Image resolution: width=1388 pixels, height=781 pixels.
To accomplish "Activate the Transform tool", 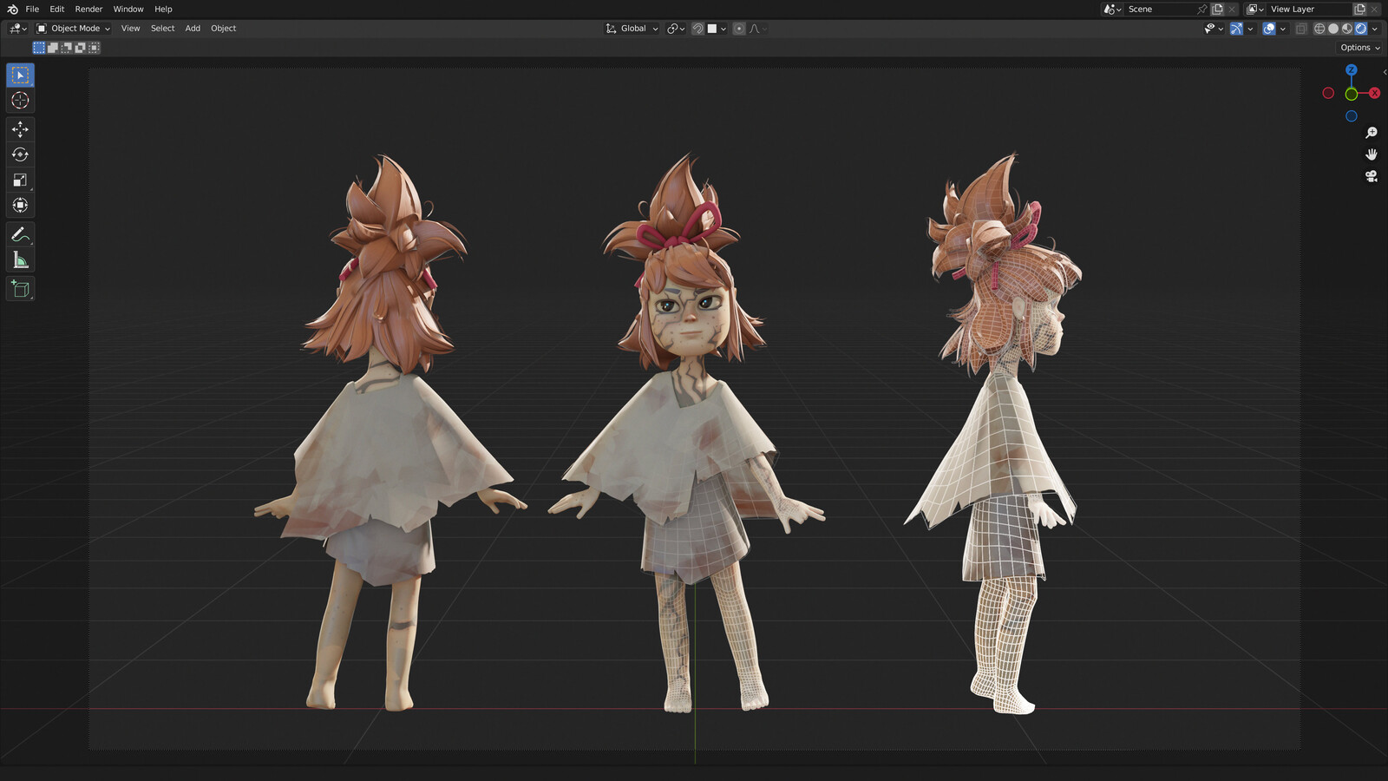I will 20,205.
